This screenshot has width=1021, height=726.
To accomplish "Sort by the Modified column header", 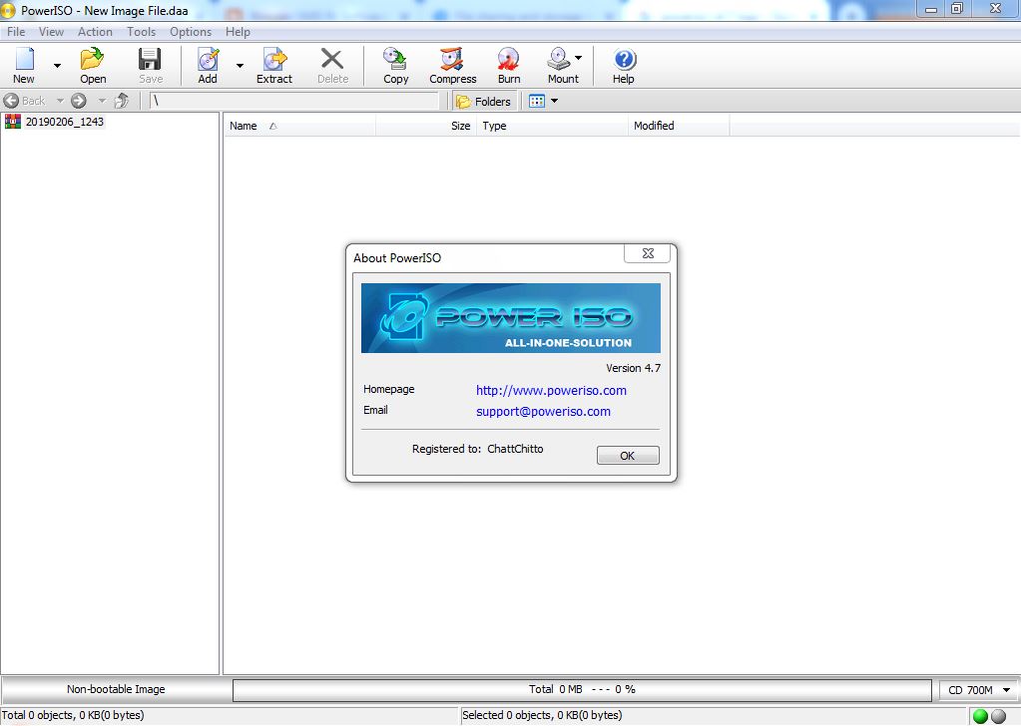I will 679,126.
